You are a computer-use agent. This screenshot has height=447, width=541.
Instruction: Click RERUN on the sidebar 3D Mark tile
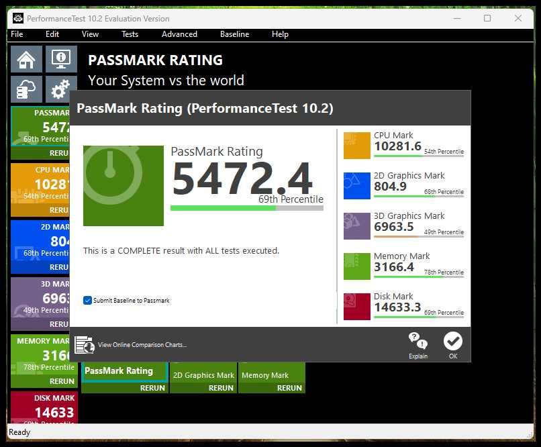59,324
